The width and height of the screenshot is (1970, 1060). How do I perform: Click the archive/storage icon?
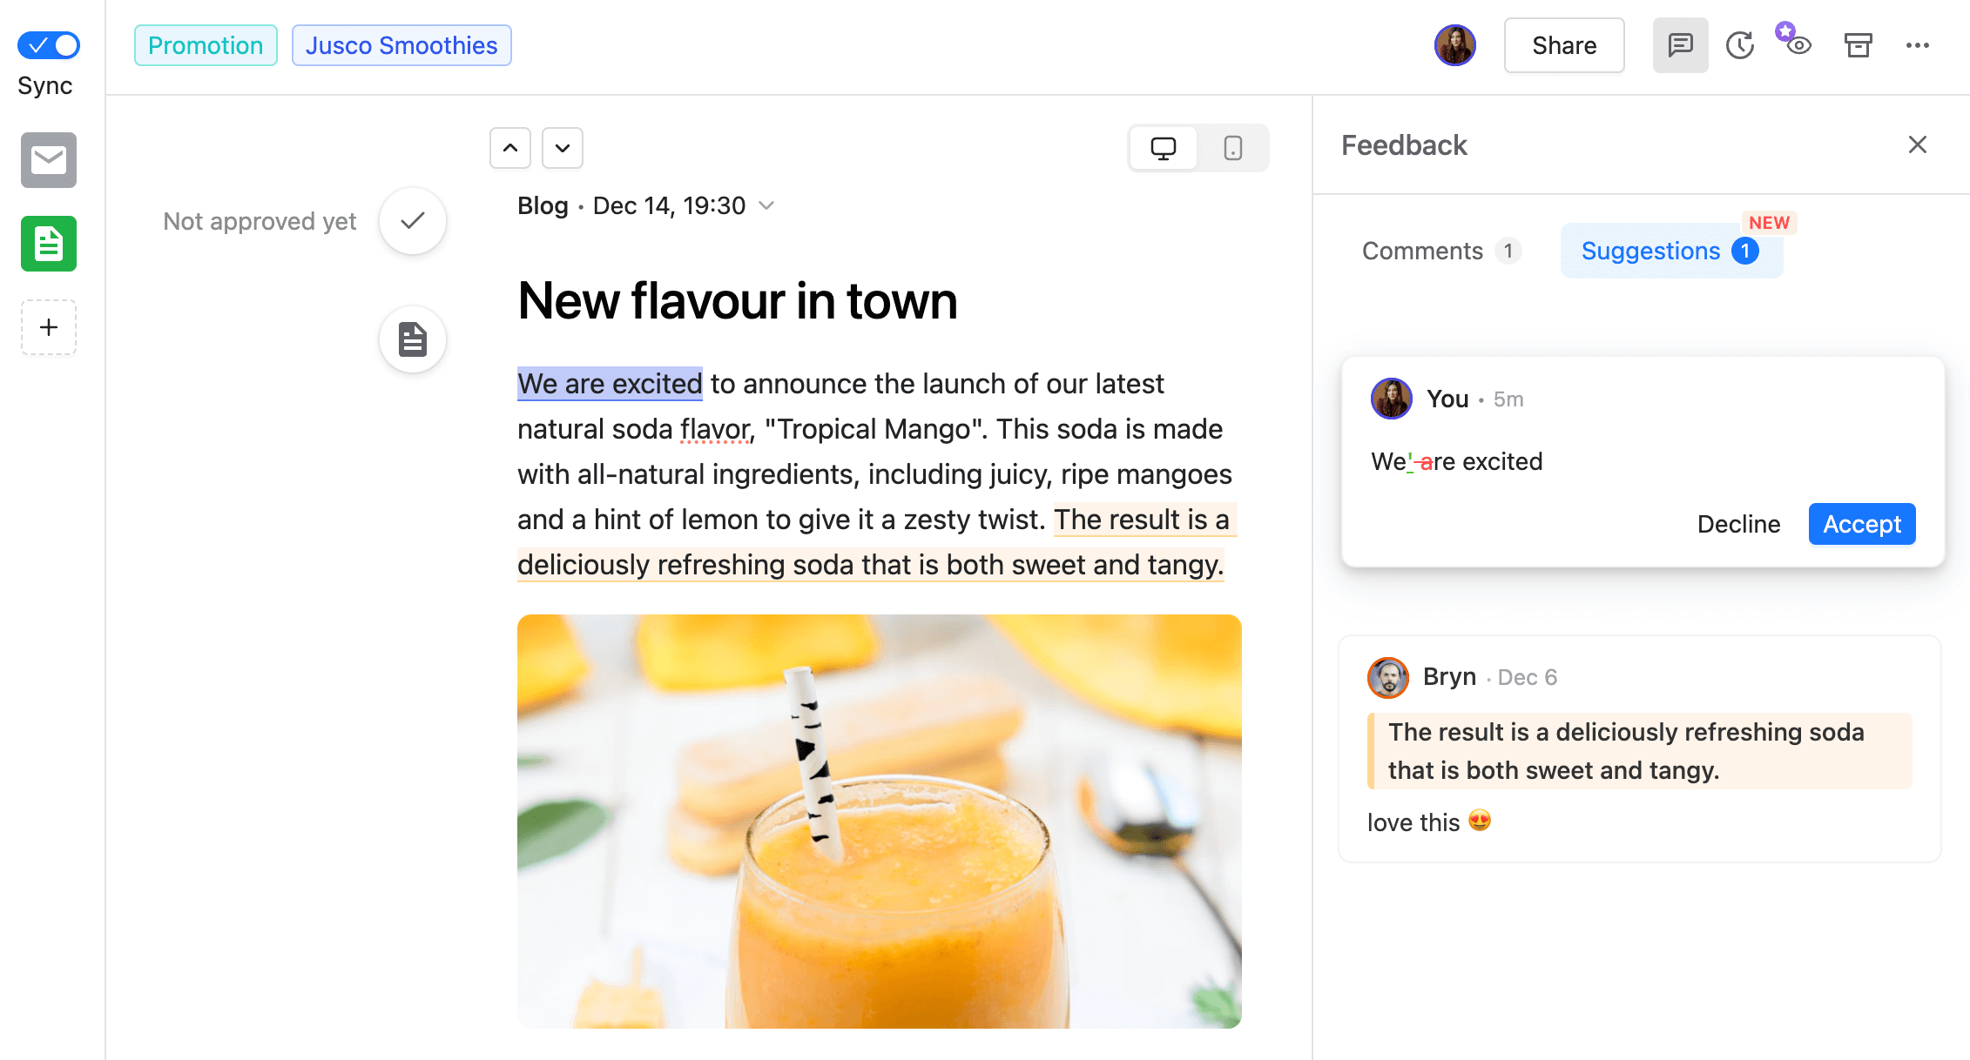pos(1857,44)
